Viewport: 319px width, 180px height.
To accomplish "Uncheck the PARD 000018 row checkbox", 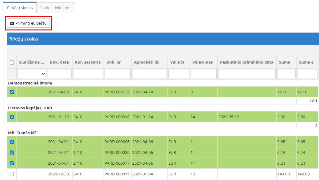I will [12, 117].
